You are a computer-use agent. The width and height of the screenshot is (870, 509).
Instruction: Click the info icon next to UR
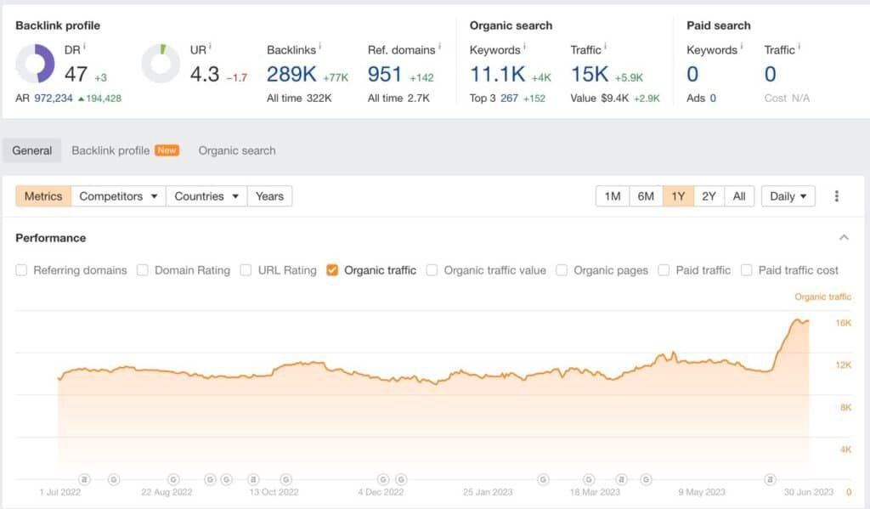point(211,46)
